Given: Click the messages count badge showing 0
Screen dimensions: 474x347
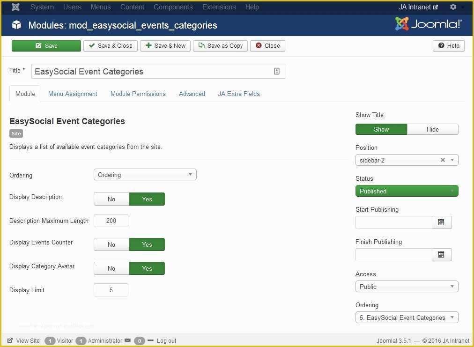Looking at the screenshot, I should tap(140, 341).
